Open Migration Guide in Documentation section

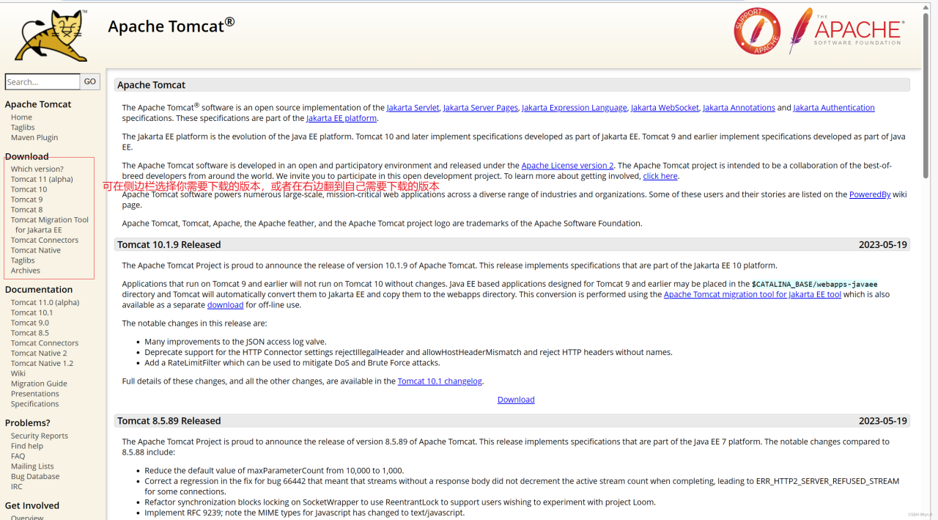click(39, 384)
